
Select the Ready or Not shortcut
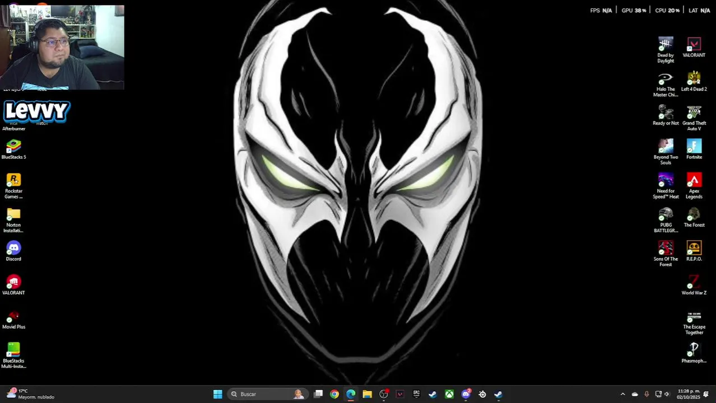tap(666, 115)
